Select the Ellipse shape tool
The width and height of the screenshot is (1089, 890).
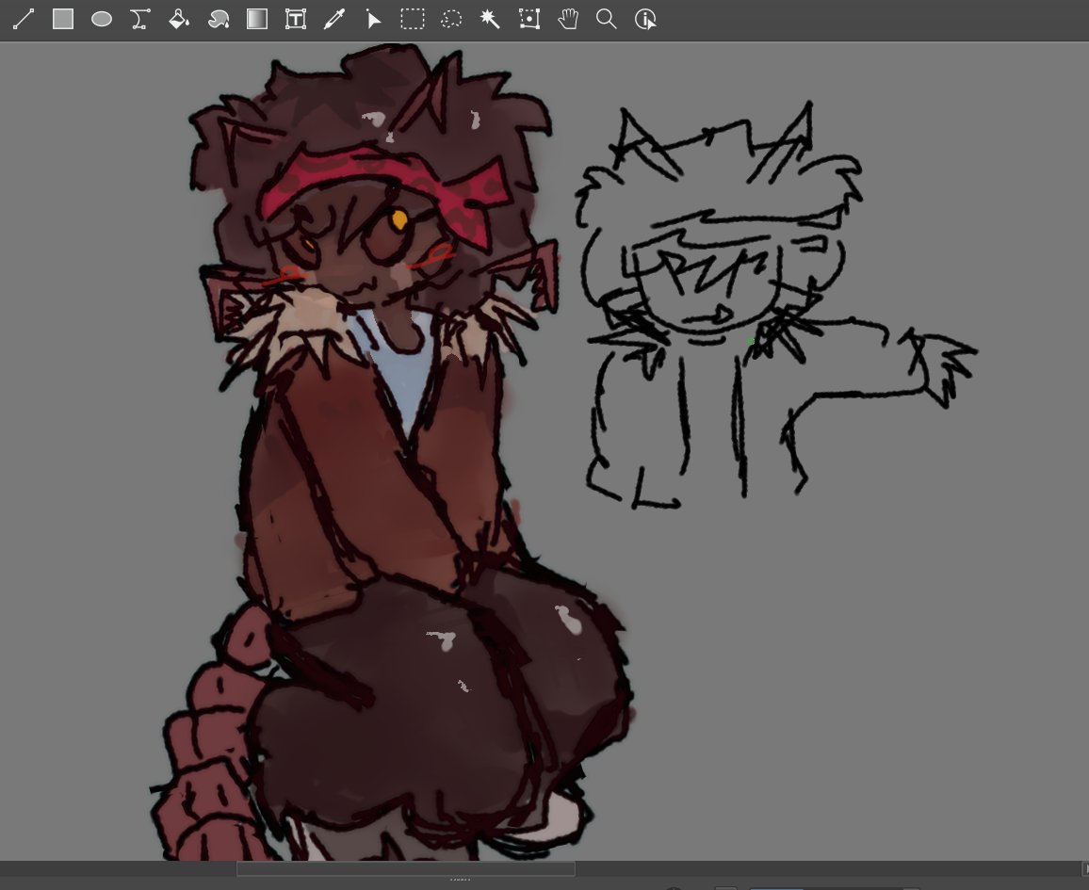[102, 19]
